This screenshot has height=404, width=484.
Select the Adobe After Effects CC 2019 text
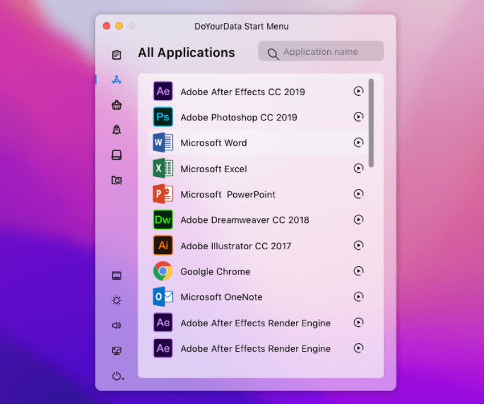(x=243, y=92)
